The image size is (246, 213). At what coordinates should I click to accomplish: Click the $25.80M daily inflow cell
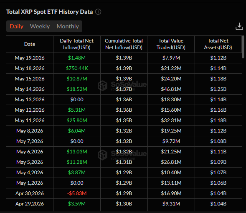pyautogui.click(x=77, y=120)
